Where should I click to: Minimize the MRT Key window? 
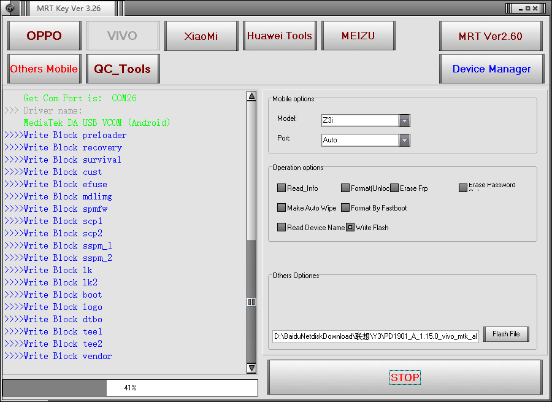[520, 9]
